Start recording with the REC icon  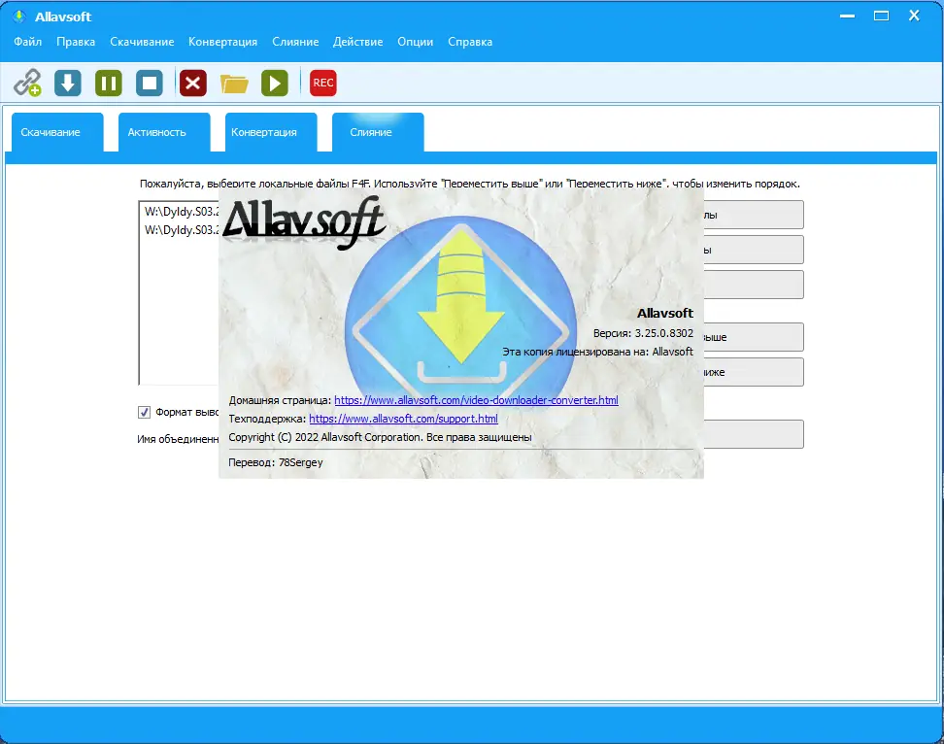(x=322, y=83)
